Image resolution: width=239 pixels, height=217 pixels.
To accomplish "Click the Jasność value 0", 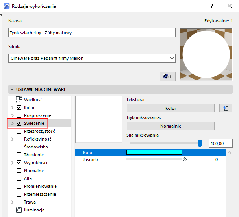I will 217,160.
